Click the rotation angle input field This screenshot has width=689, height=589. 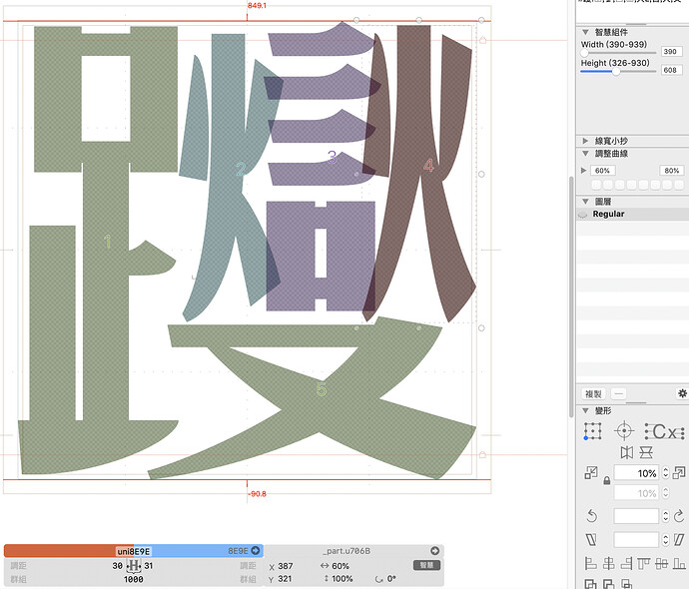click(x=637, y=516)
